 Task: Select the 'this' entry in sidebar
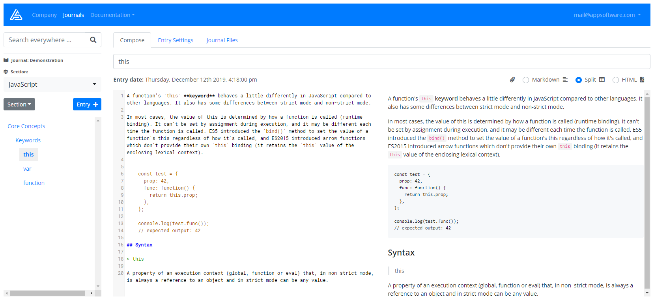28,155
